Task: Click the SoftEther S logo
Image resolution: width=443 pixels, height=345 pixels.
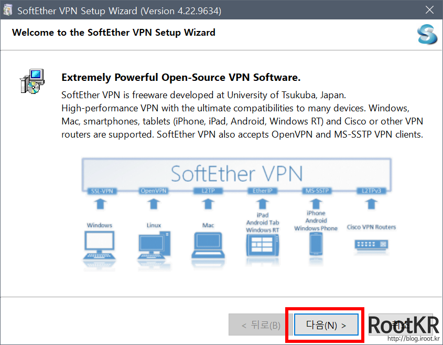Action: point(427,34)
